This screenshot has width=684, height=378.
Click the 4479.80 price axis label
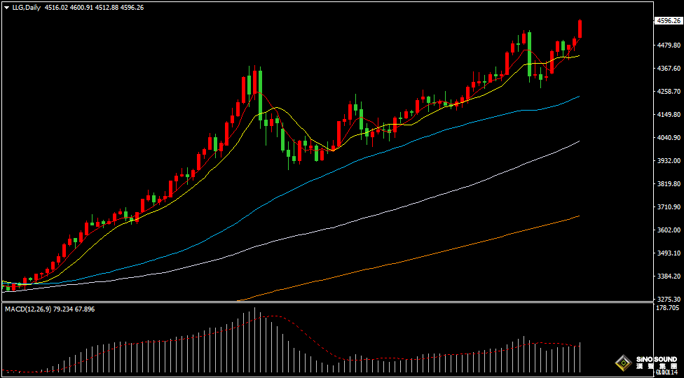pyautogui.click(x=666, y=45)
